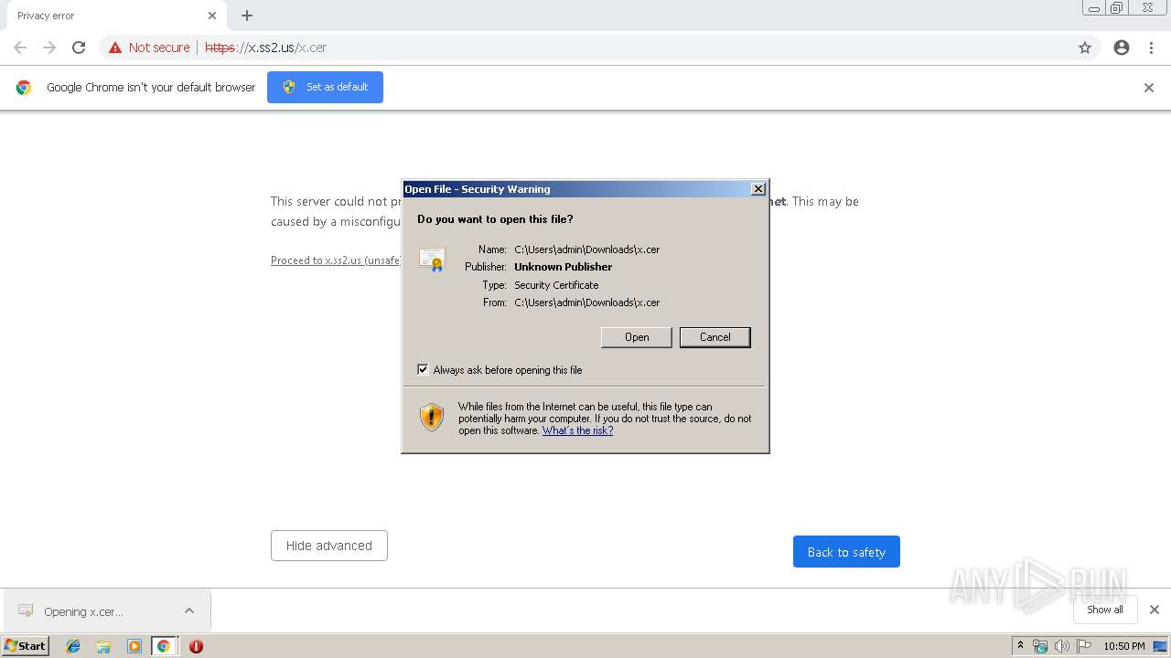Click the Unknown Publisher text

(564, 267)
